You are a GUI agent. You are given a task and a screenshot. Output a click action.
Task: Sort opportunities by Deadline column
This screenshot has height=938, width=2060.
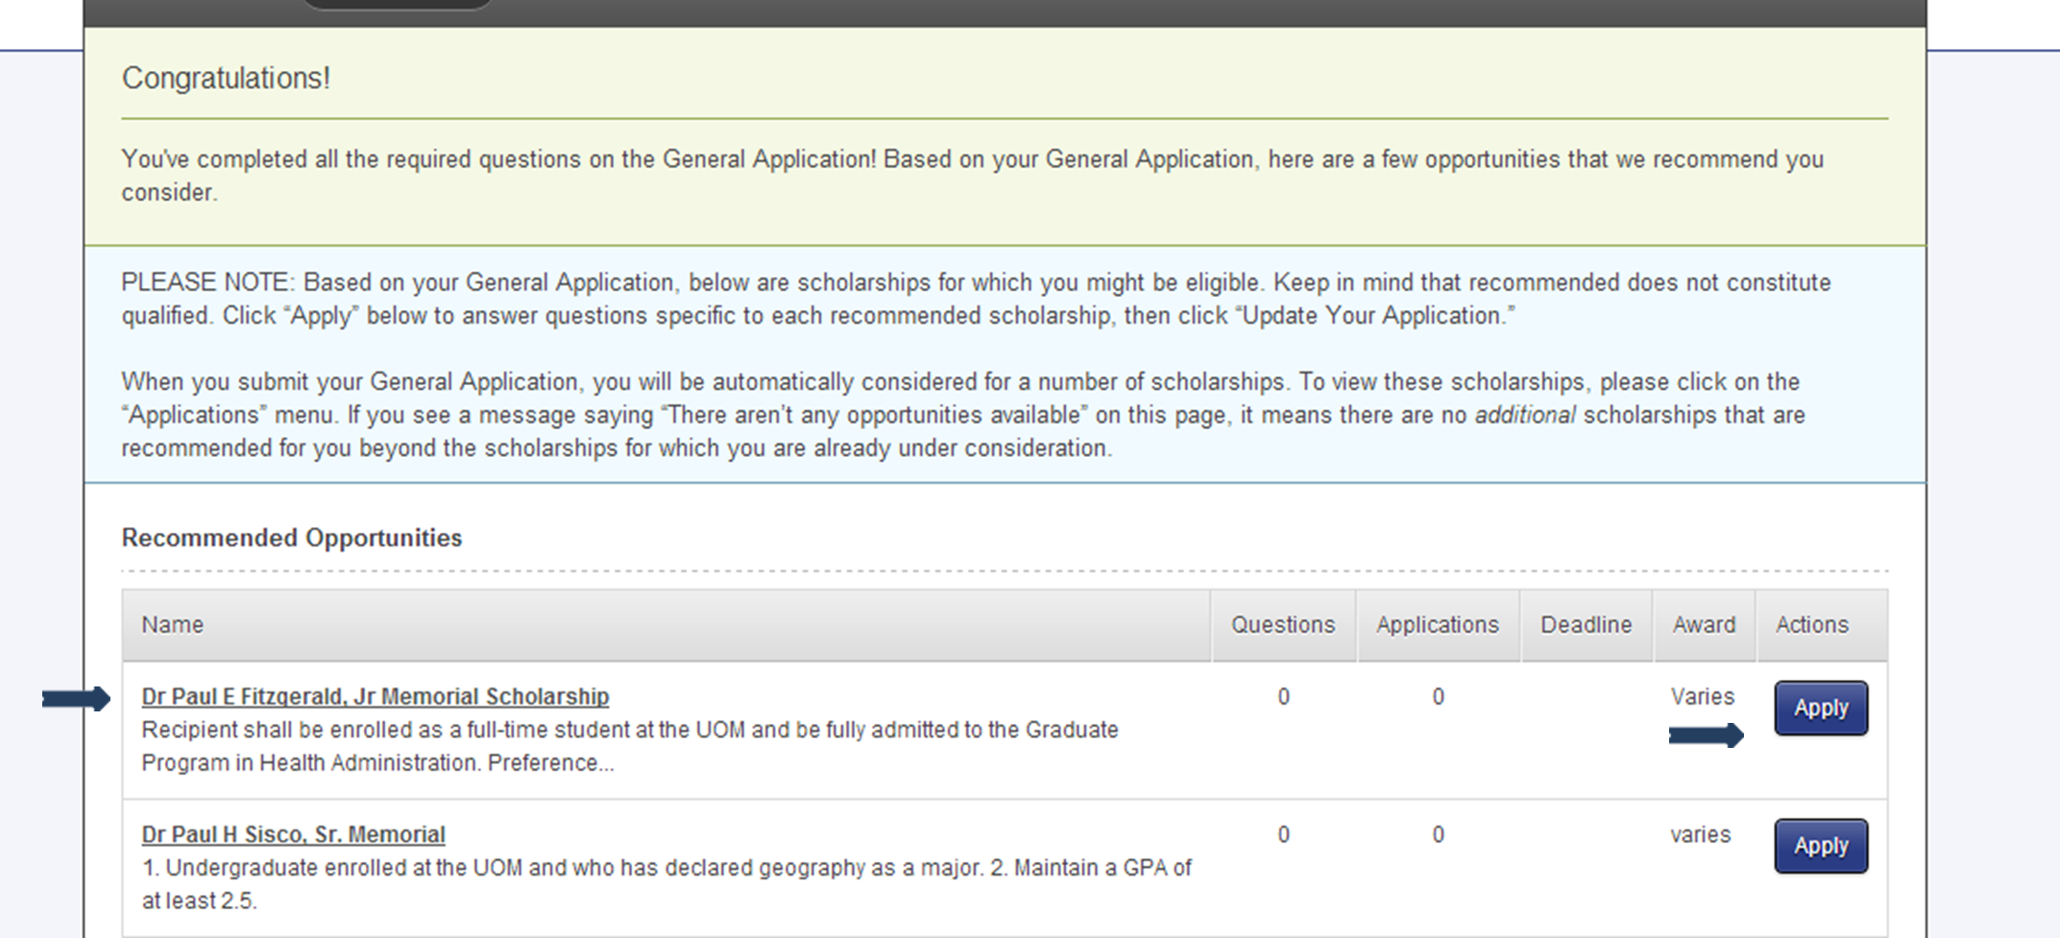(1587, 624)
